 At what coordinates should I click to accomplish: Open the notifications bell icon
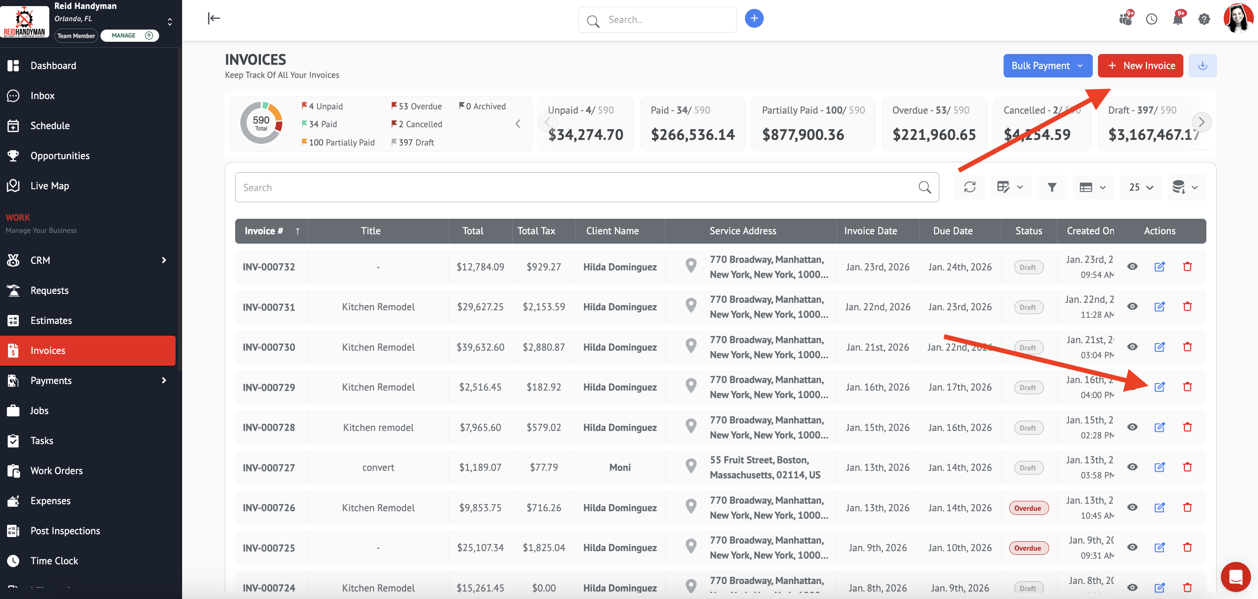[x=1177, y=19]
